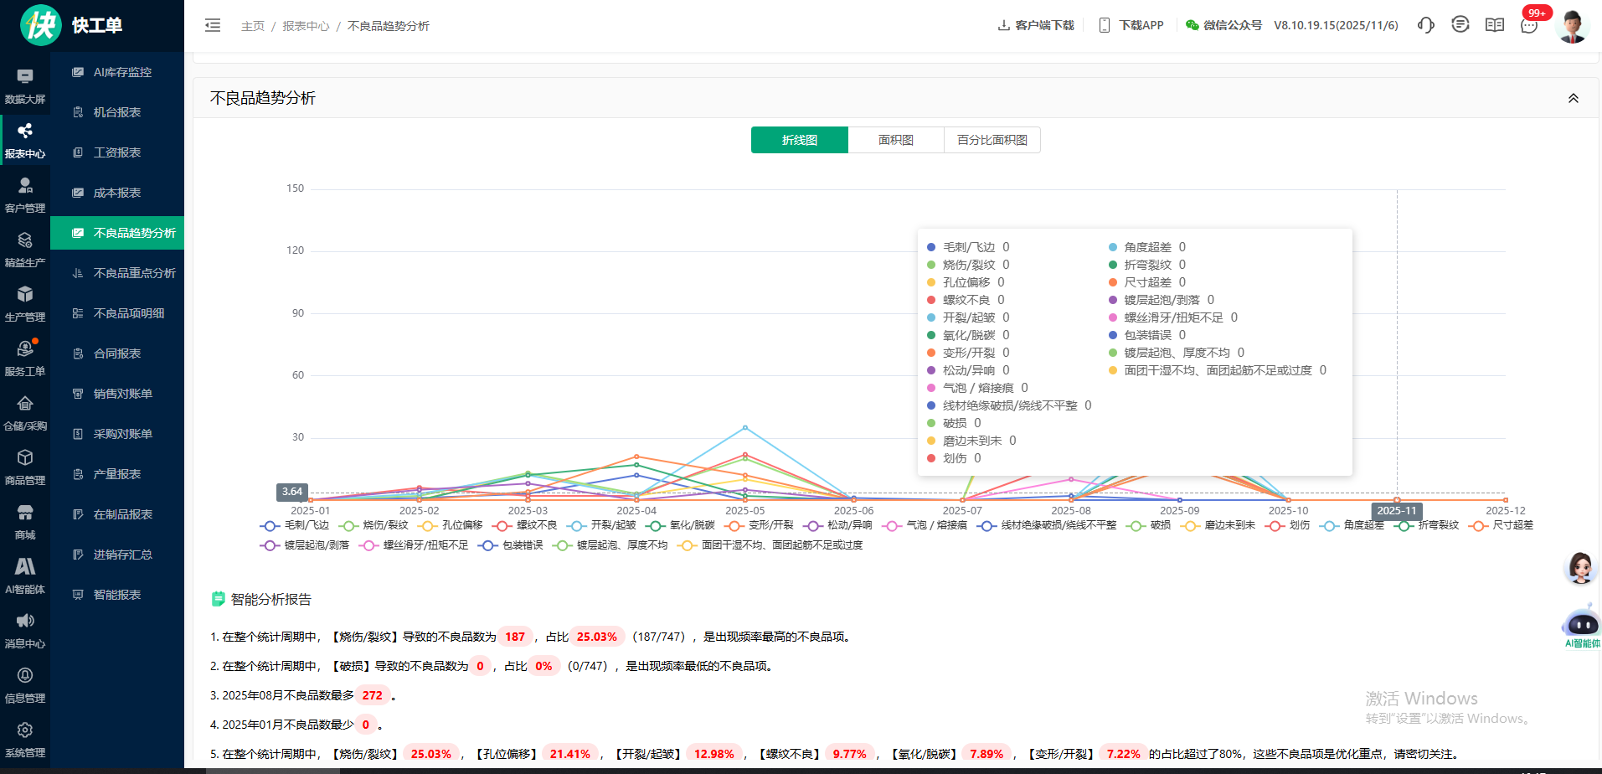Collapse the sidebar with the hamburger icon
This screenshot has width=1602, height=774.
[x=213, y=25]
